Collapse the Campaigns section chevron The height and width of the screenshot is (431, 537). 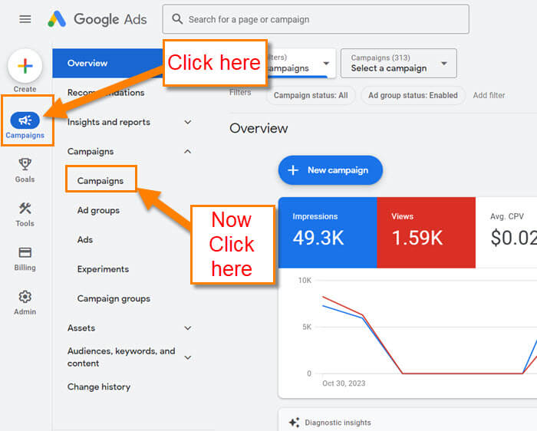[188, 151]
